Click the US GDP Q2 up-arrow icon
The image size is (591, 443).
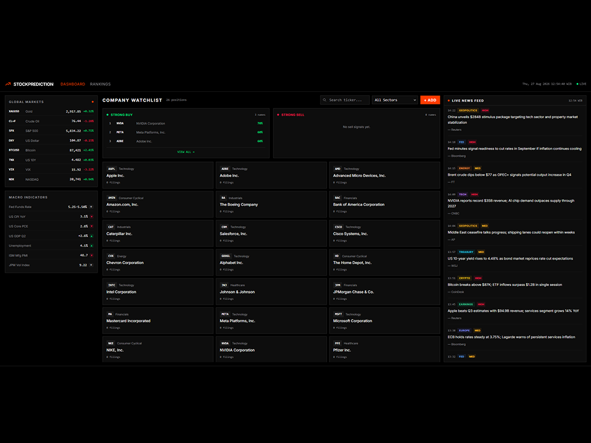point(91,236)
